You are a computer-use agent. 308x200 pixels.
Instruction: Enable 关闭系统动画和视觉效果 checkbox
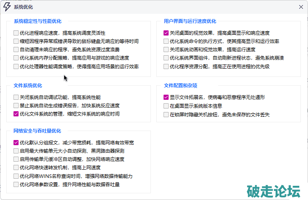coord(166,50)
